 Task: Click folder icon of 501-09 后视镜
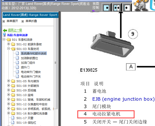[13, 90]
